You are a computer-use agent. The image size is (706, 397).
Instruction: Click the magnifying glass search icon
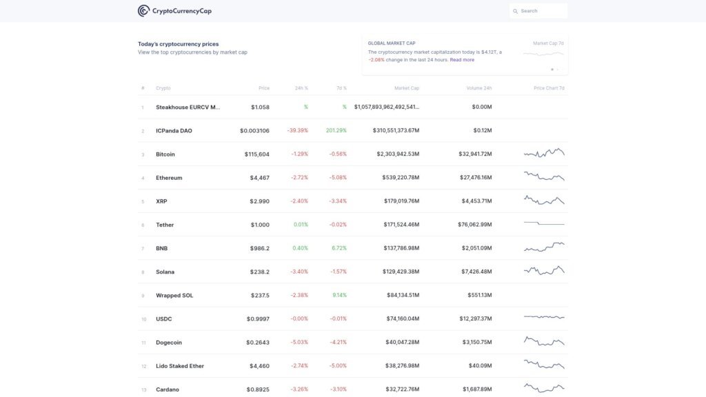[x=514, y=11]
